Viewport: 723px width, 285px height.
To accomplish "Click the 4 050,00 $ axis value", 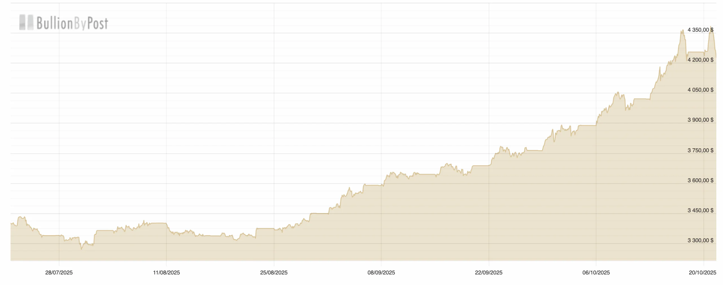I will click(700, 90).
